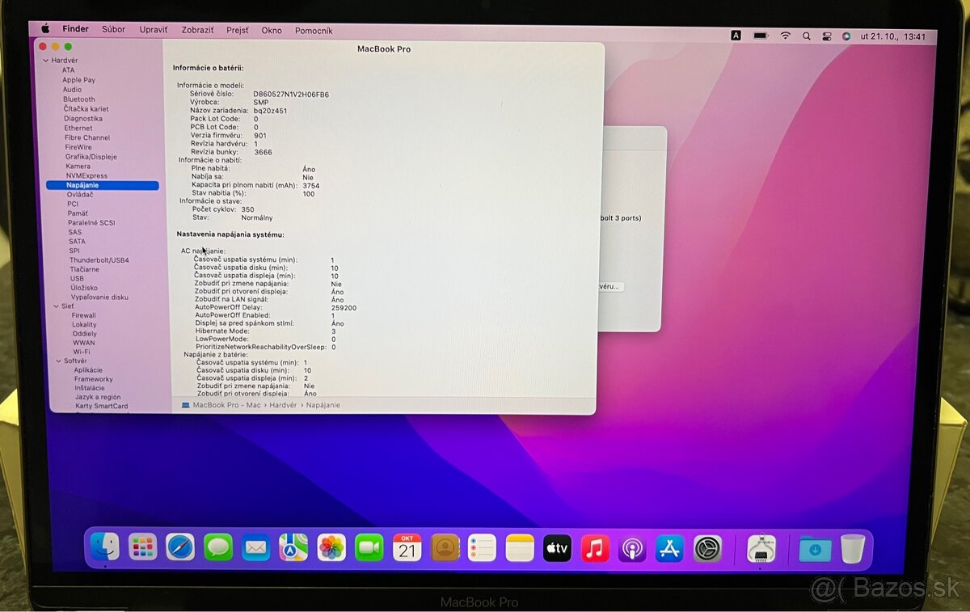The height and width of the screenshot is (612, 970).
Task: Open the Trash from the Dock
Action: tap(854, 548)
